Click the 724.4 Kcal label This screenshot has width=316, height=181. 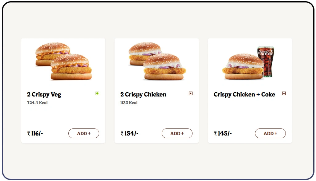[x=37, y=103]
